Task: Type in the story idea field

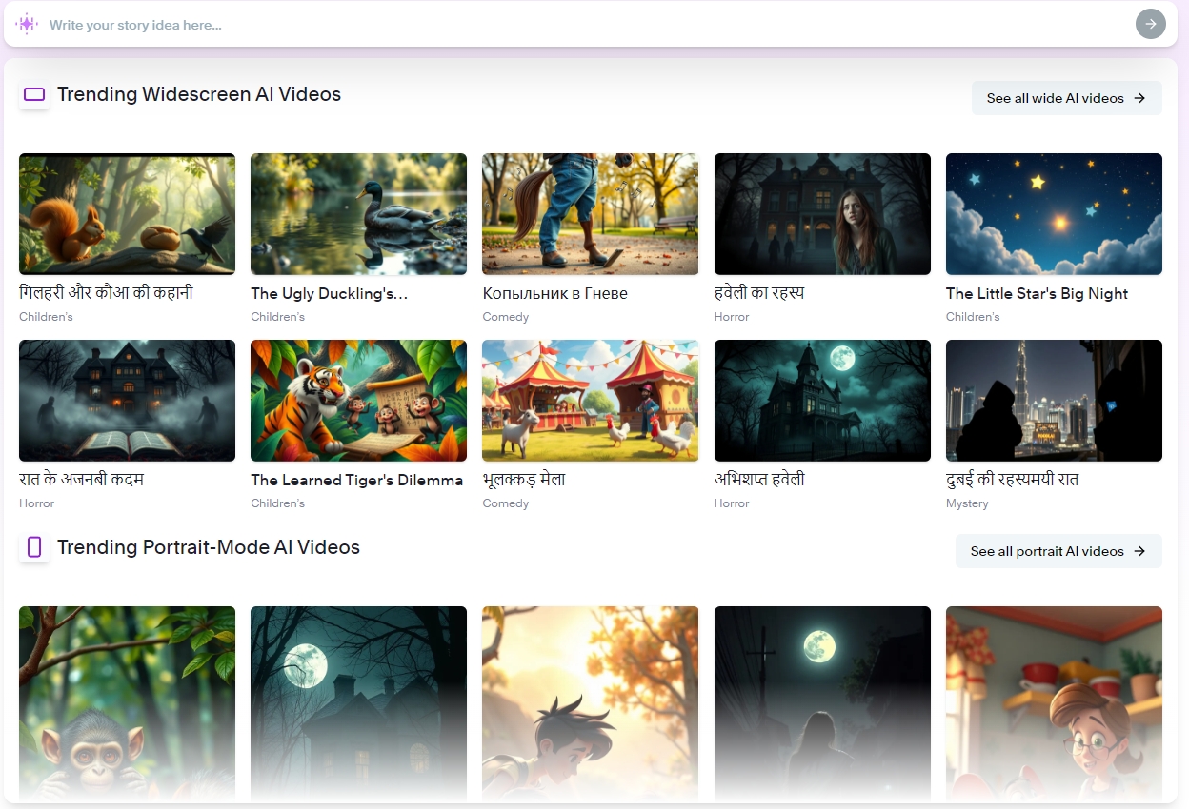Action: [x=572, y=25]
